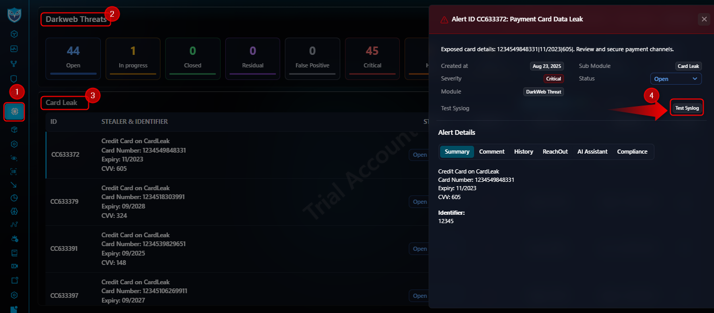Image resolution: width=714 pixels, height=313 pixels.
Task: Select the In progress card showing 1
Action: coord(133,59)
